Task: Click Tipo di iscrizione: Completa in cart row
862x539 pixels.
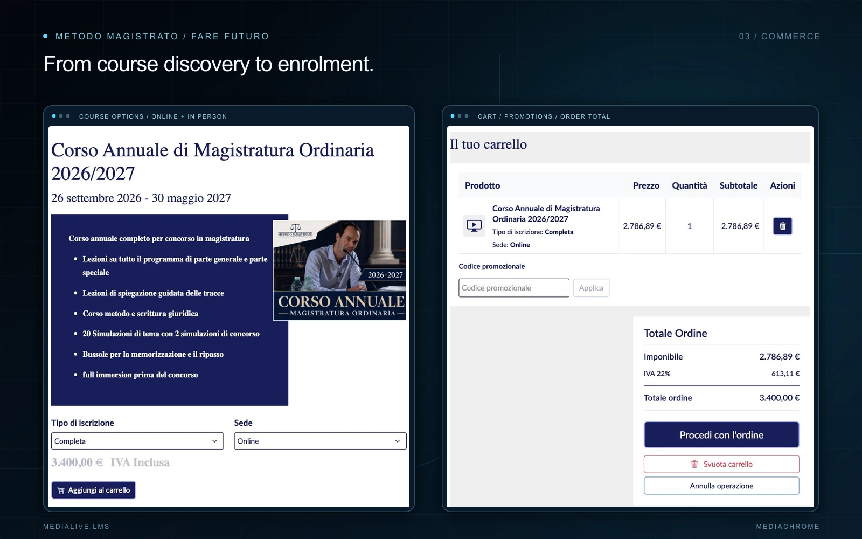Action: (533, 232)
